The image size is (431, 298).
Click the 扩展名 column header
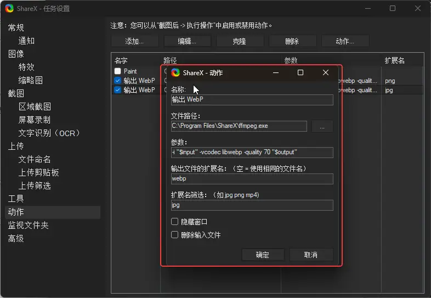395,60
